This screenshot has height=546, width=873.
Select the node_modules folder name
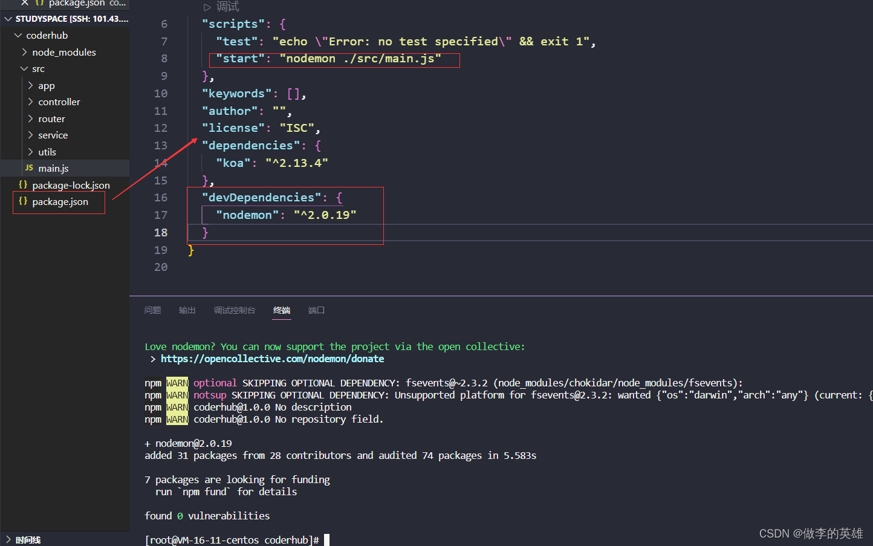tap(64, 52)
